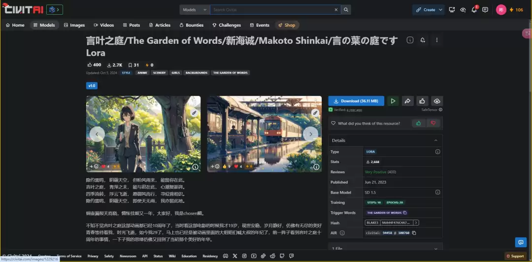Screen dimensions: 532x262
Task: Click the Civitai logo
Action: click(x=23, y=9)
